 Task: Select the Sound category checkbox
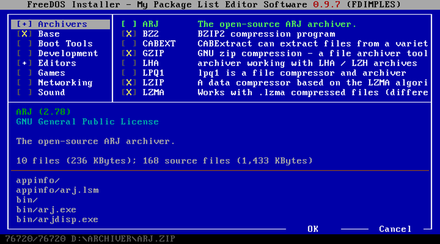click(25, 92)
